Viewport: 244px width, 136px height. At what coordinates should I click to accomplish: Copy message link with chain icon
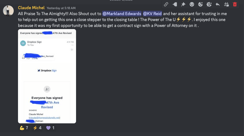click(x=166, y=4)
